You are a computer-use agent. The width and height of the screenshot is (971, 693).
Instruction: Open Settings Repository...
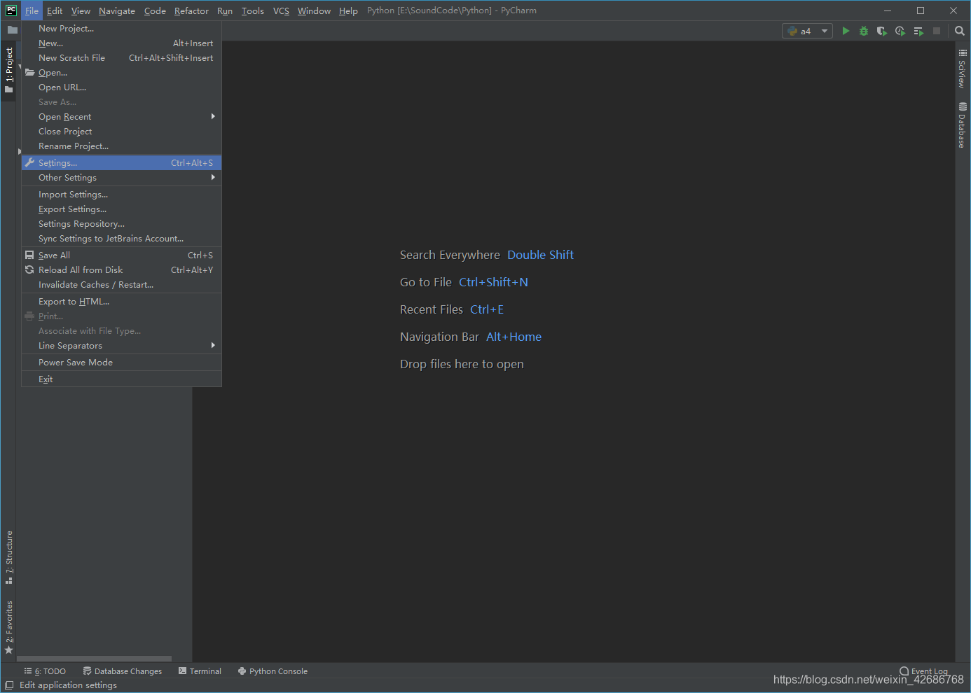(x=121, y=224)
